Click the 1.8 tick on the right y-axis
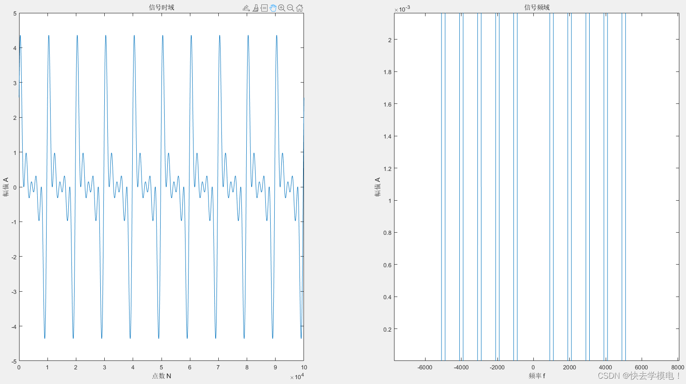The width and height of the screenshot is (686, 384). [387, 72]
